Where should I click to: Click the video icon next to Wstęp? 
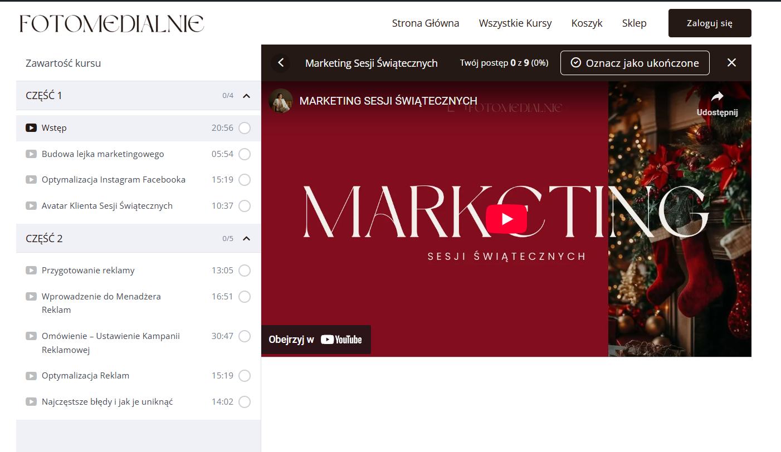(x=31, y=128)
